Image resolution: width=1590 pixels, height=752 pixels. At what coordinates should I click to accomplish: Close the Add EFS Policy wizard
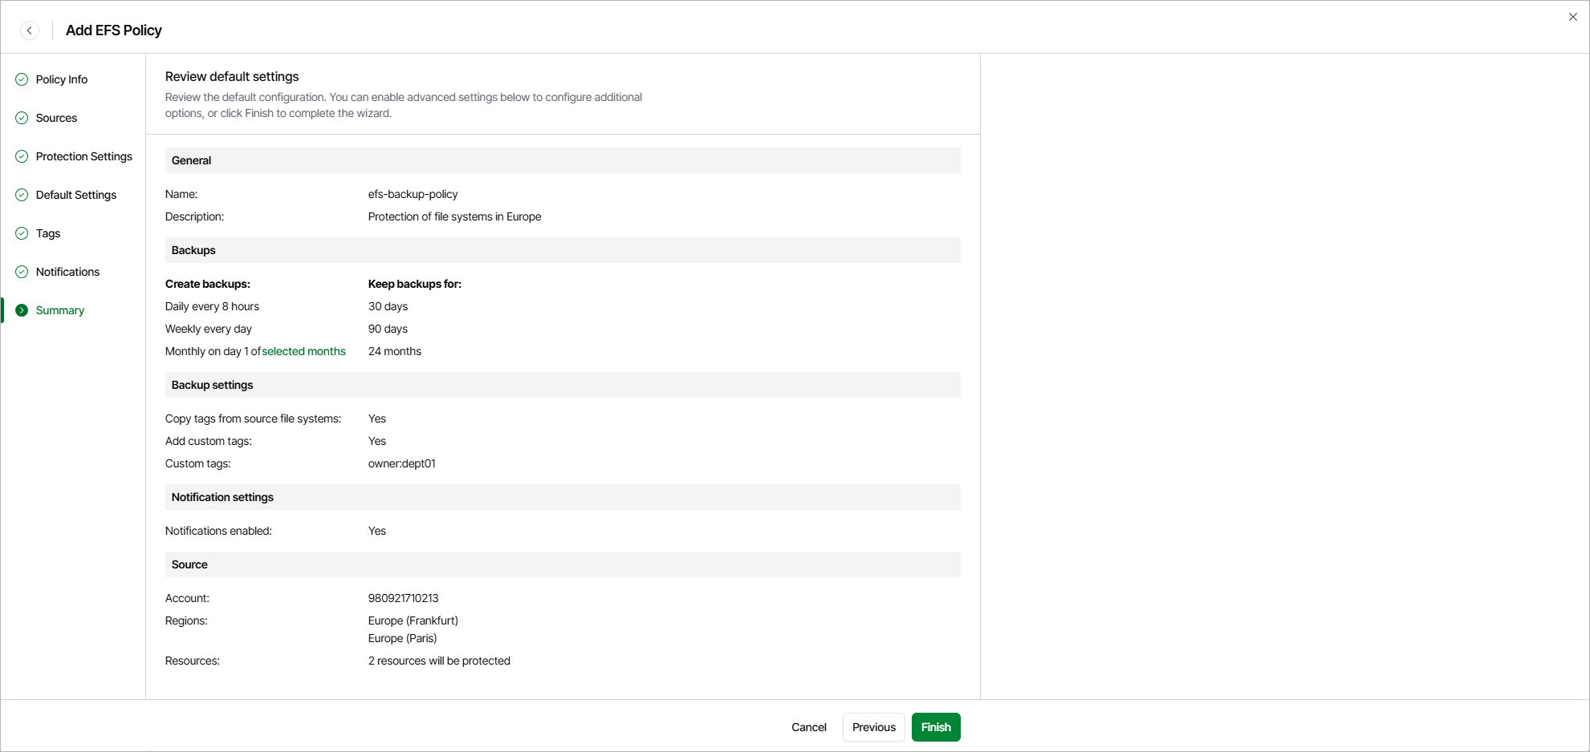point(1572,17)
